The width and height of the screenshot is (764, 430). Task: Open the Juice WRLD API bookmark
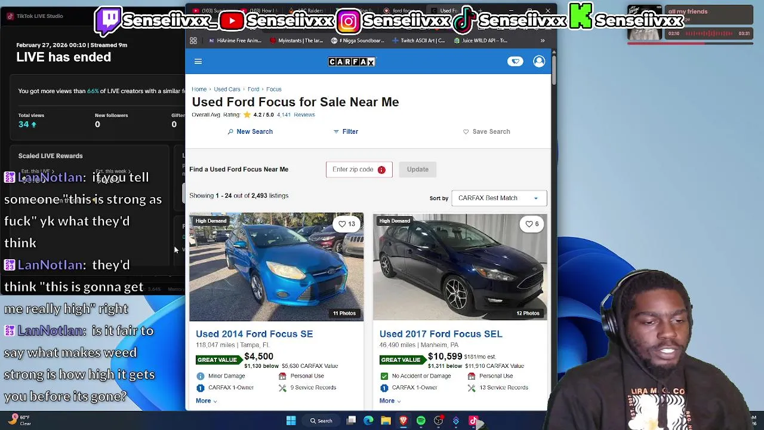point(480,41)
